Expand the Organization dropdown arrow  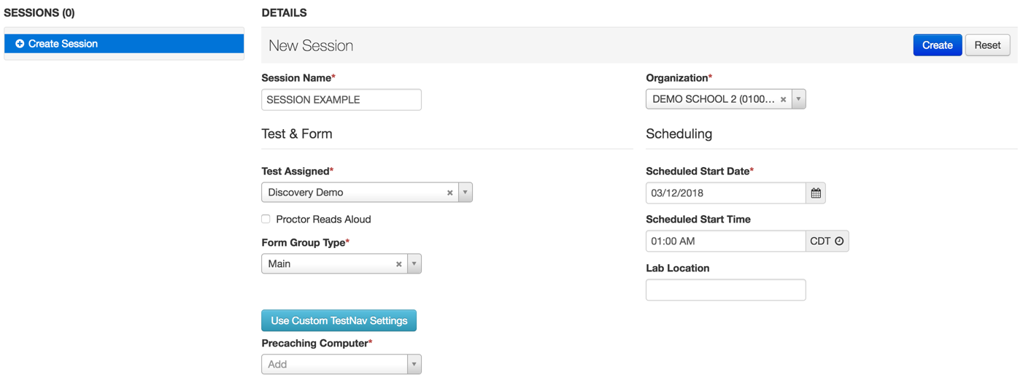(798, 99)
